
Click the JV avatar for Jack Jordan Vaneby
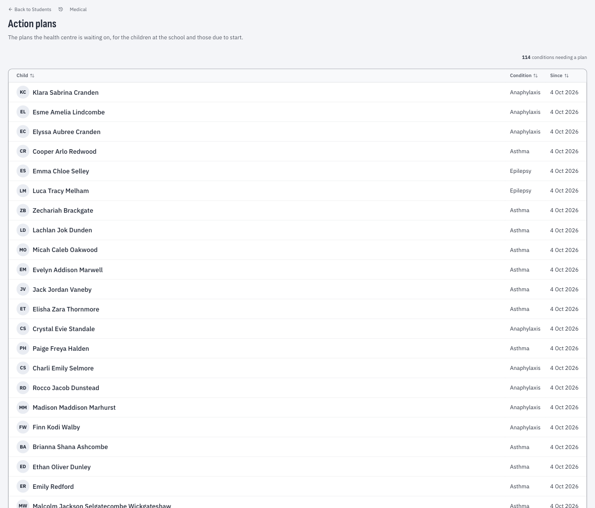[x=23, y=290]
